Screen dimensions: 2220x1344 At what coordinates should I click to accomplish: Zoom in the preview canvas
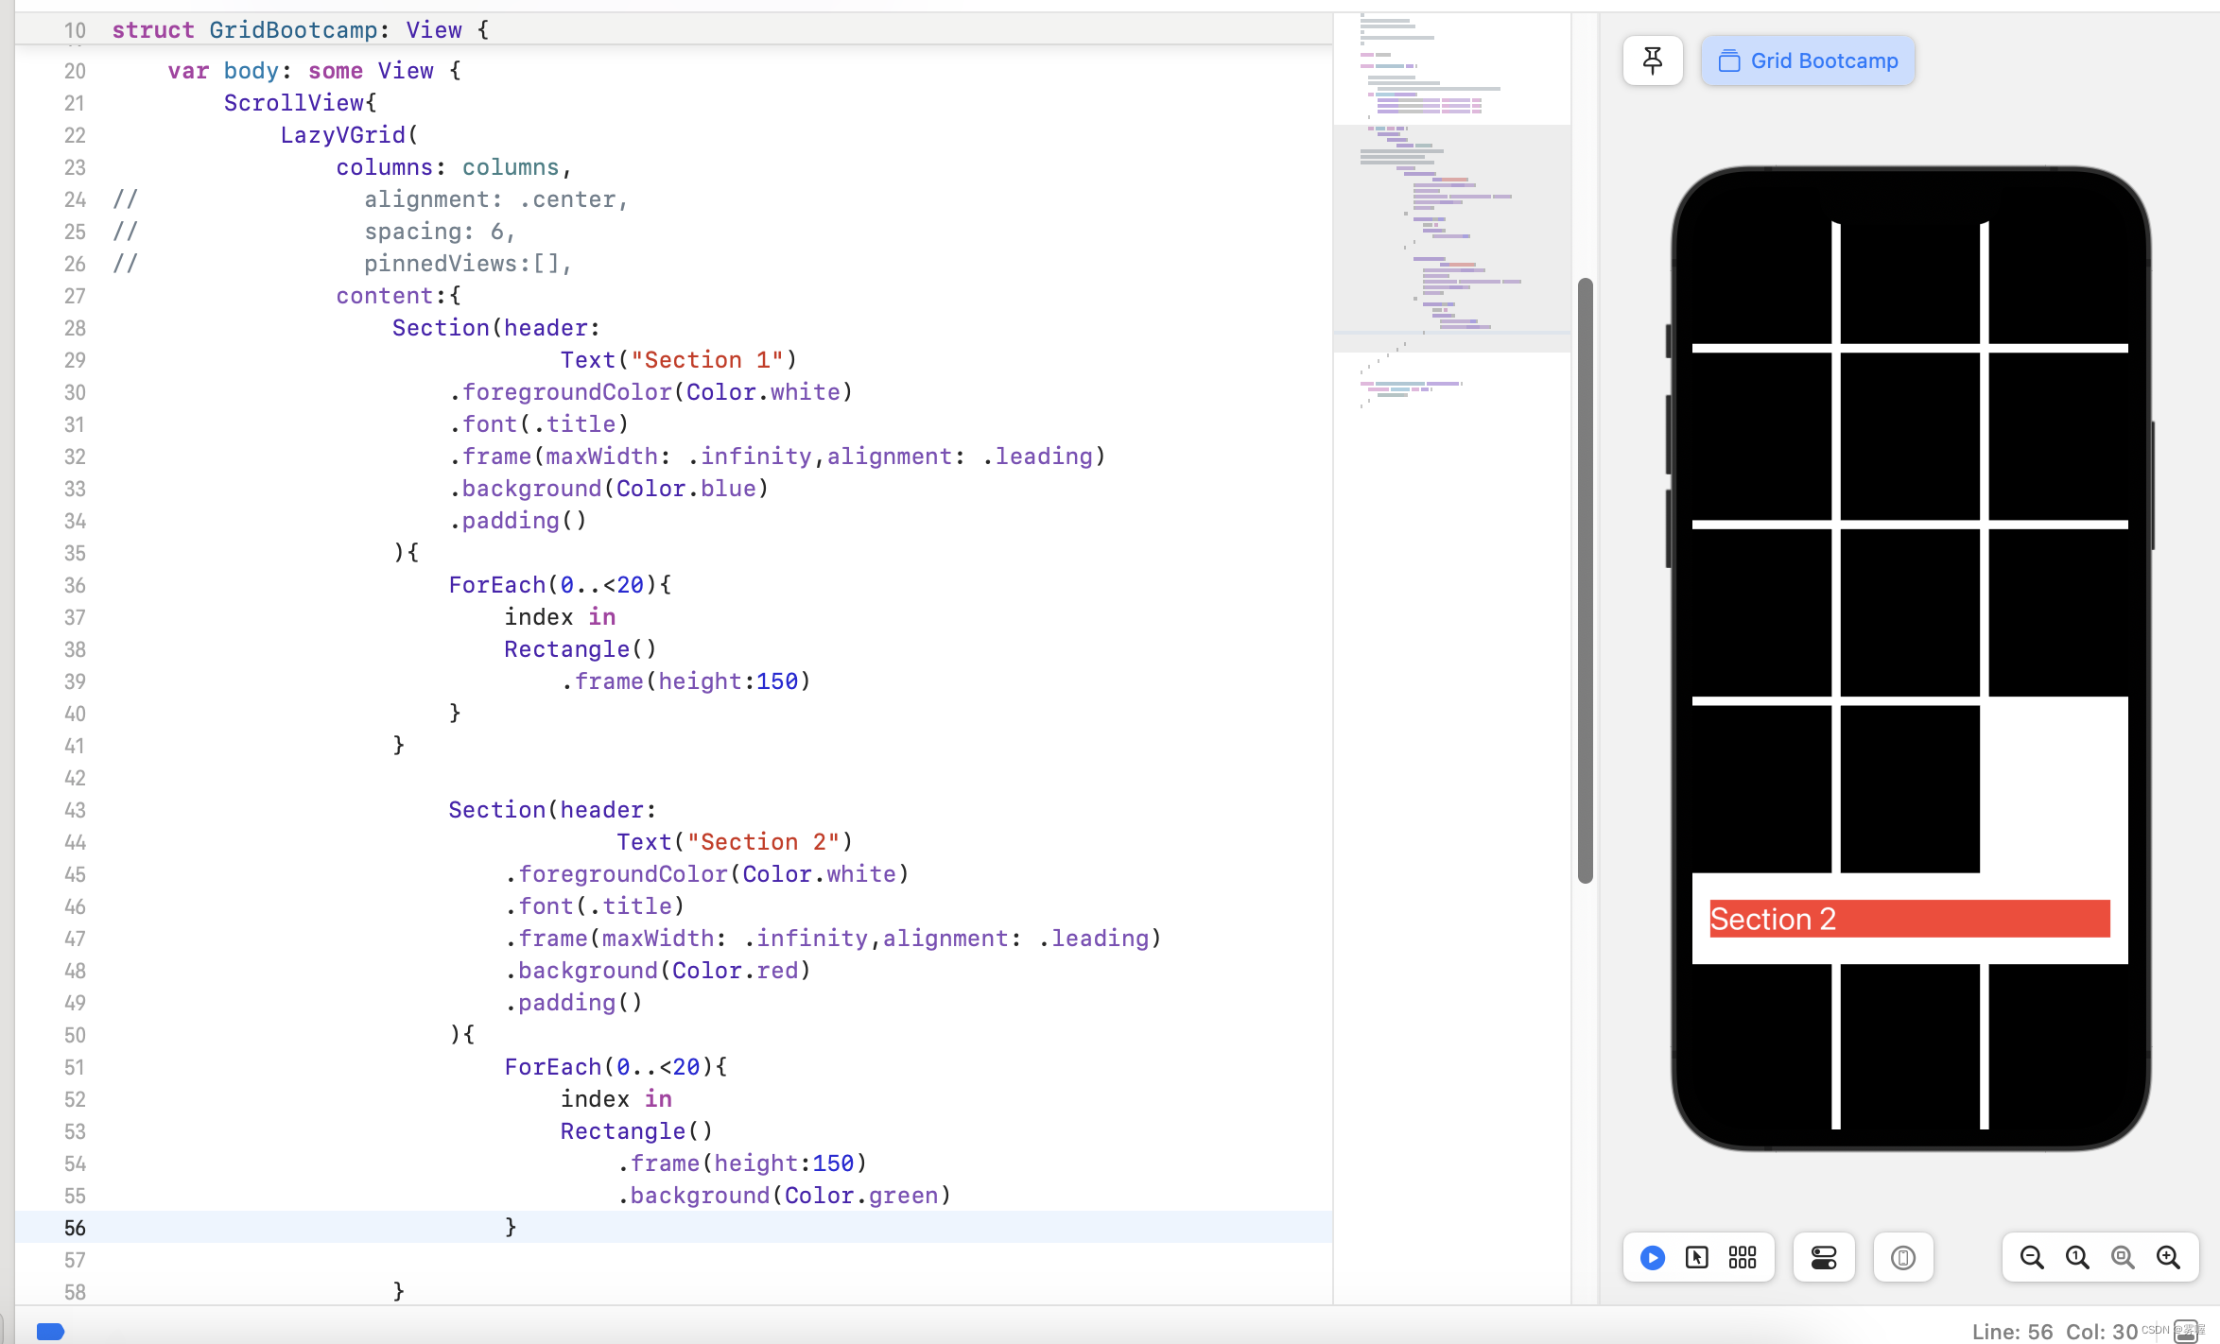coord(2168,1257)
